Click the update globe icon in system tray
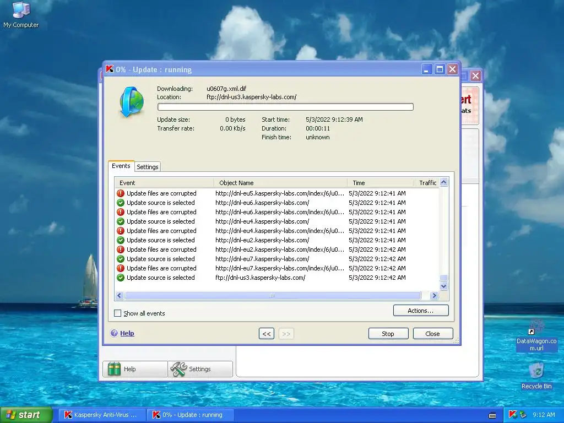 [523, 415]
